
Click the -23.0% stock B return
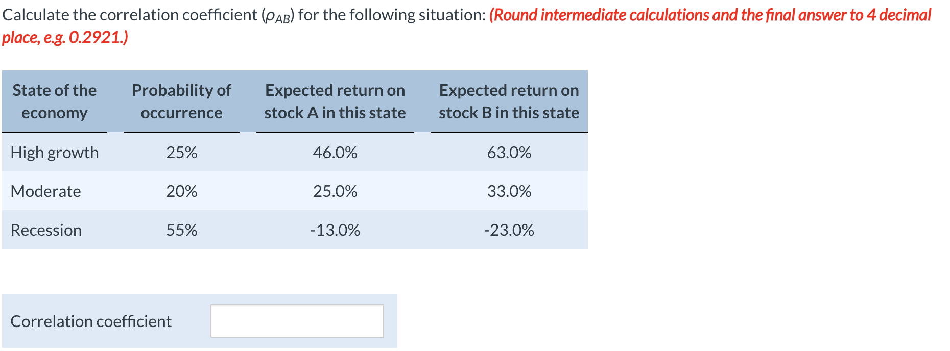[x=509, y=230]
